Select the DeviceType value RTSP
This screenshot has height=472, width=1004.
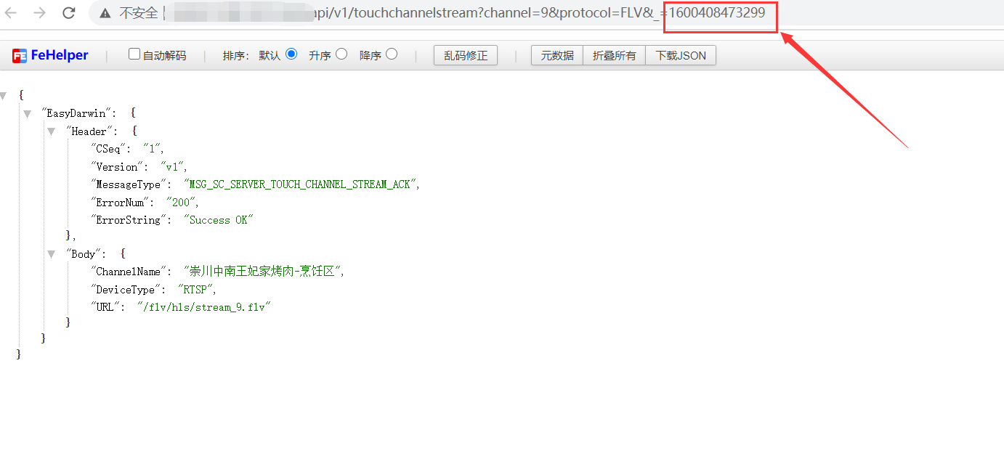(x=195, y=290)
